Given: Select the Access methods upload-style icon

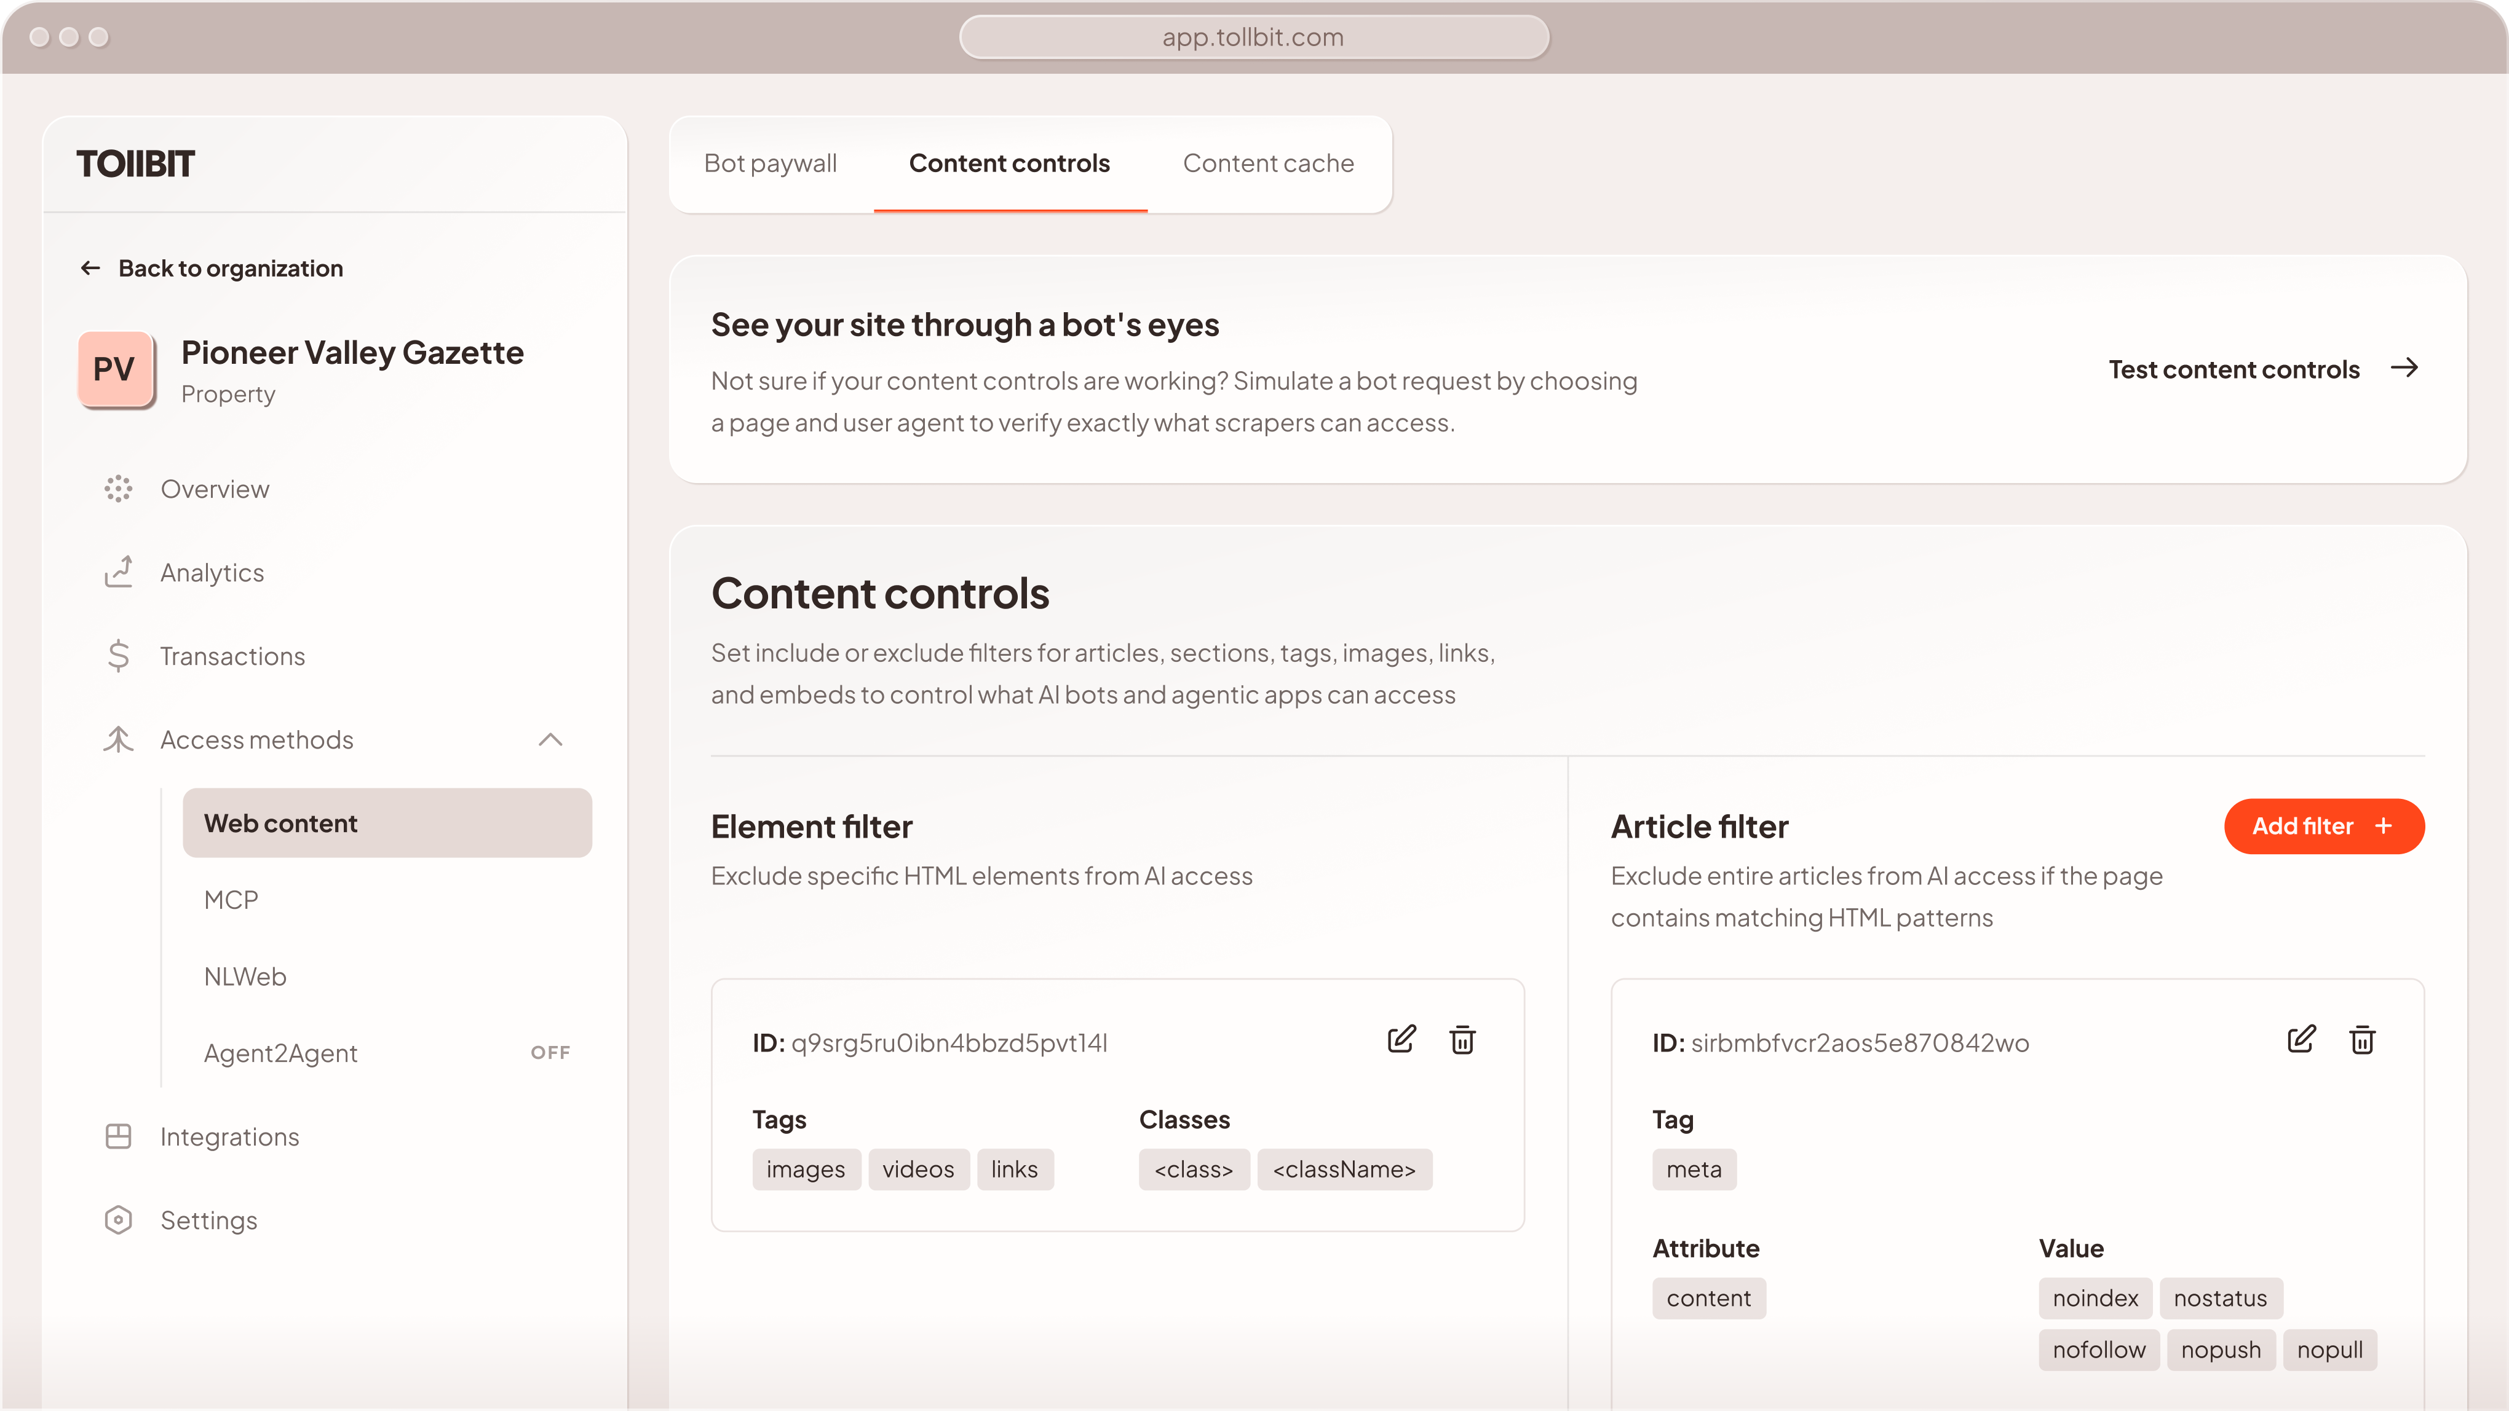Looking at the screenshot, I should [x=118, y=739].
